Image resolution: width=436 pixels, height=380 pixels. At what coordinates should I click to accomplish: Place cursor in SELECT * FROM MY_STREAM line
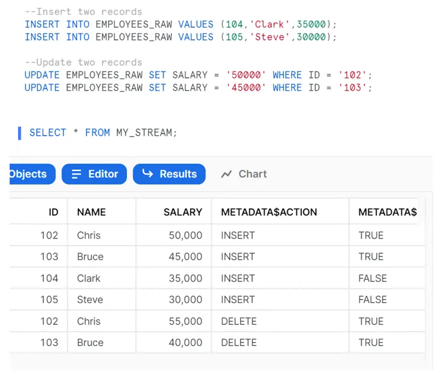(103, 133)
